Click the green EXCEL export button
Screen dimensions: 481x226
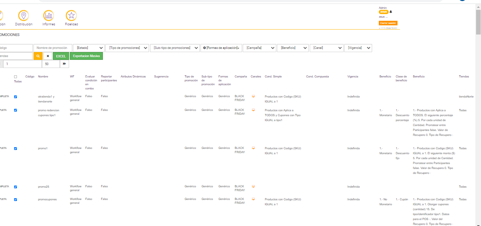61,56
